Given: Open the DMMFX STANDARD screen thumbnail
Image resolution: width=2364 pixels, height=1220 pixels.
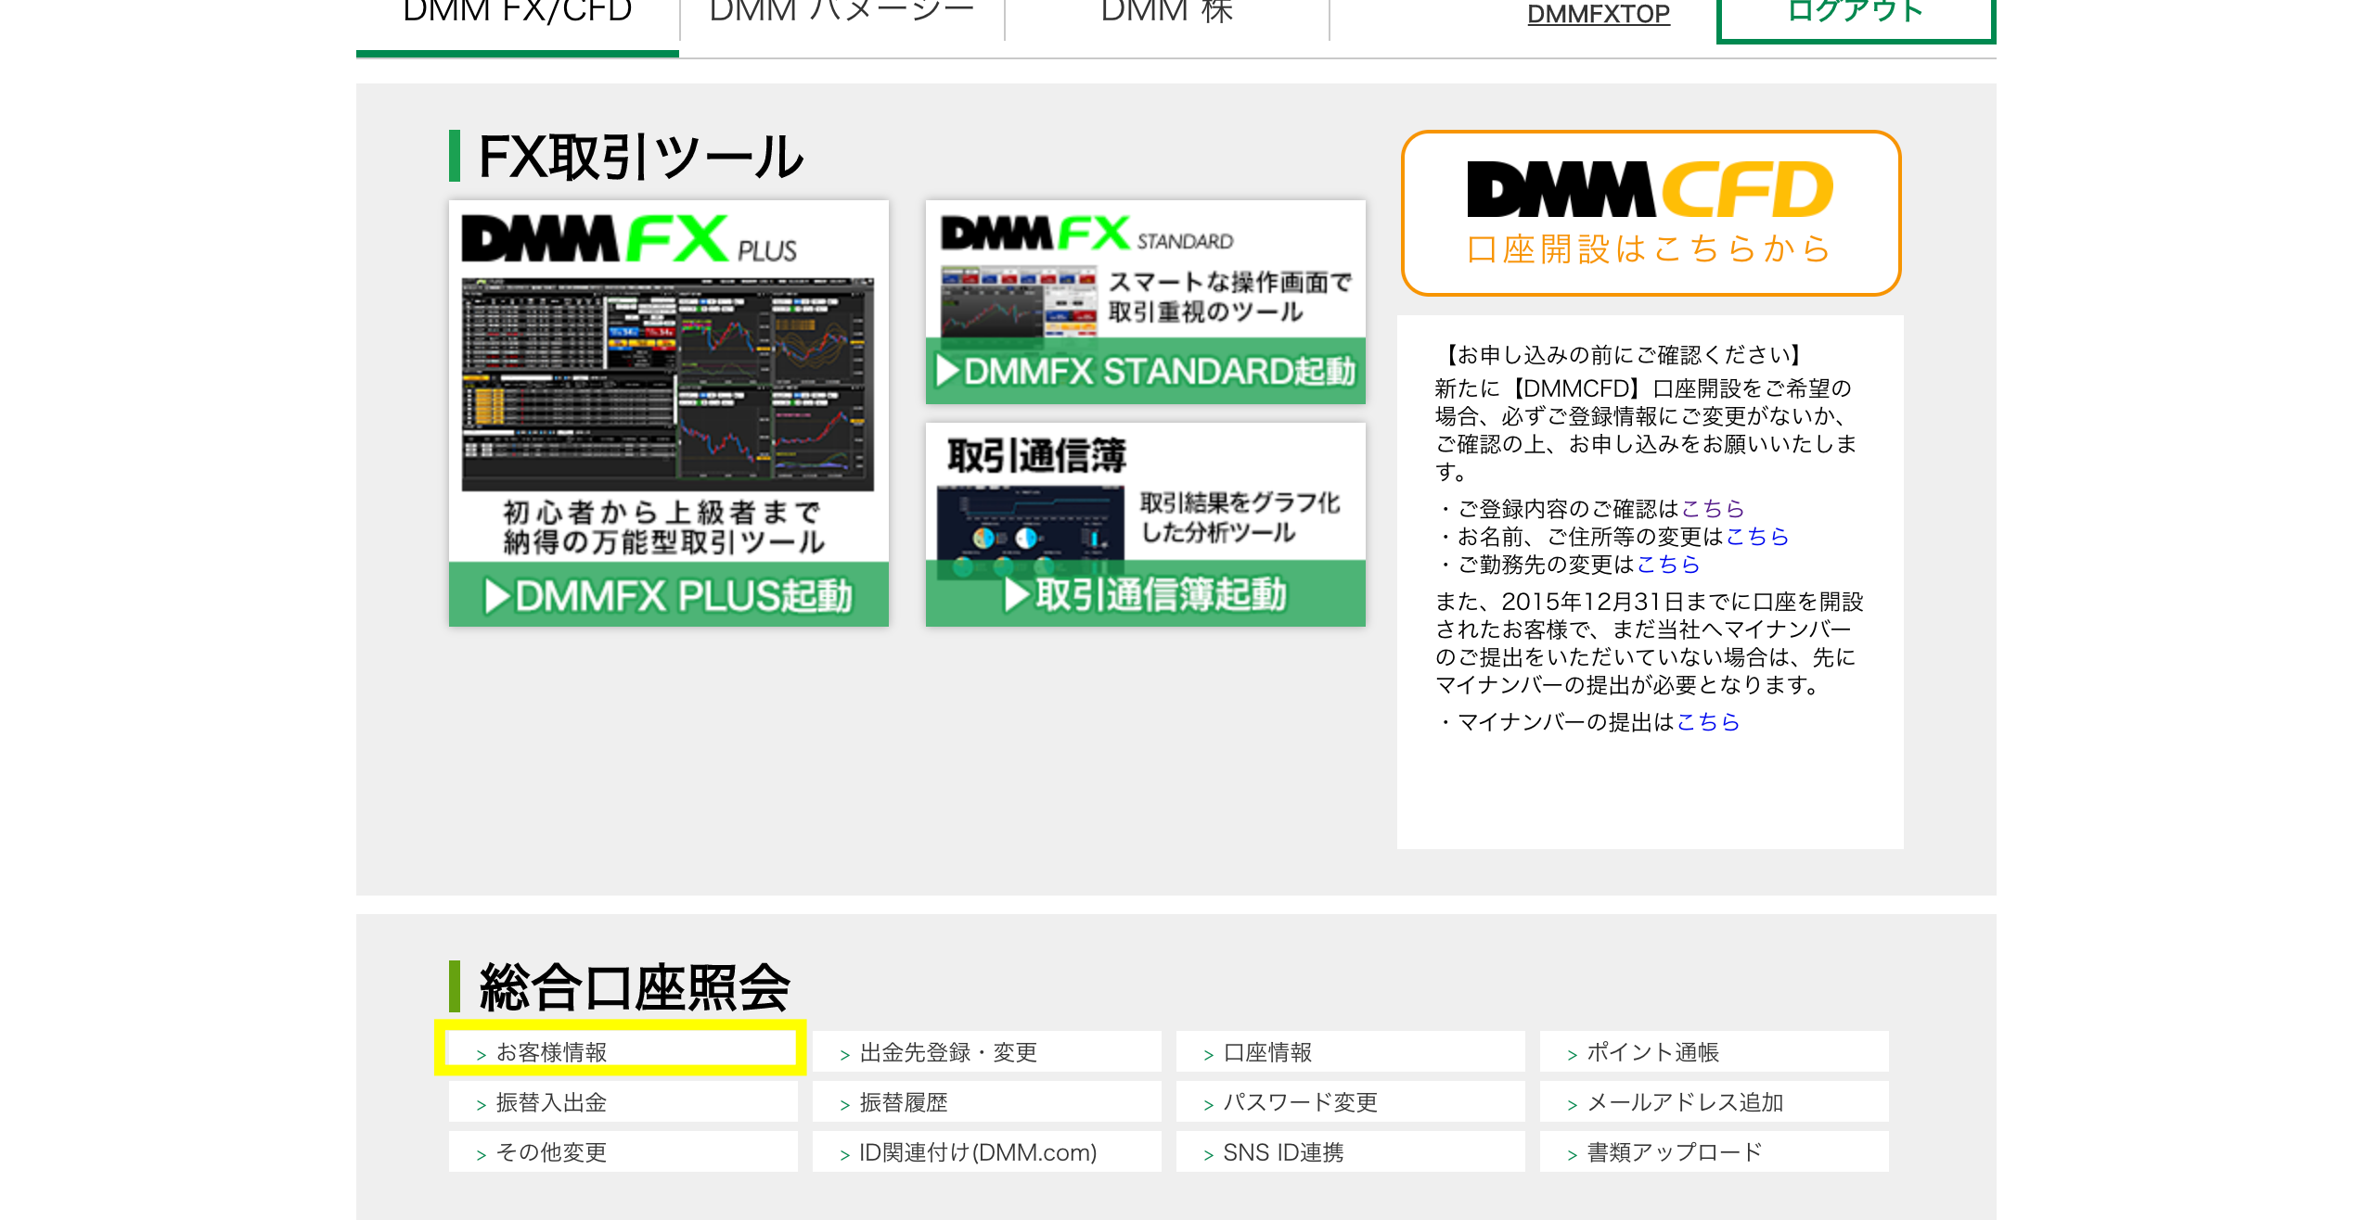Looking at the screenshot, I should pyautogui.click(x=1019, y=302).
